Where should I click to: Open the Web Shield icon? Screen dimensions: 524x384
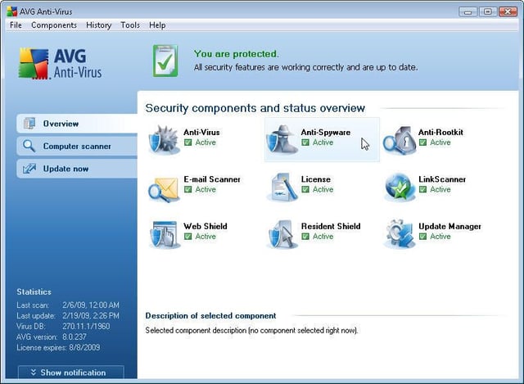164,234
